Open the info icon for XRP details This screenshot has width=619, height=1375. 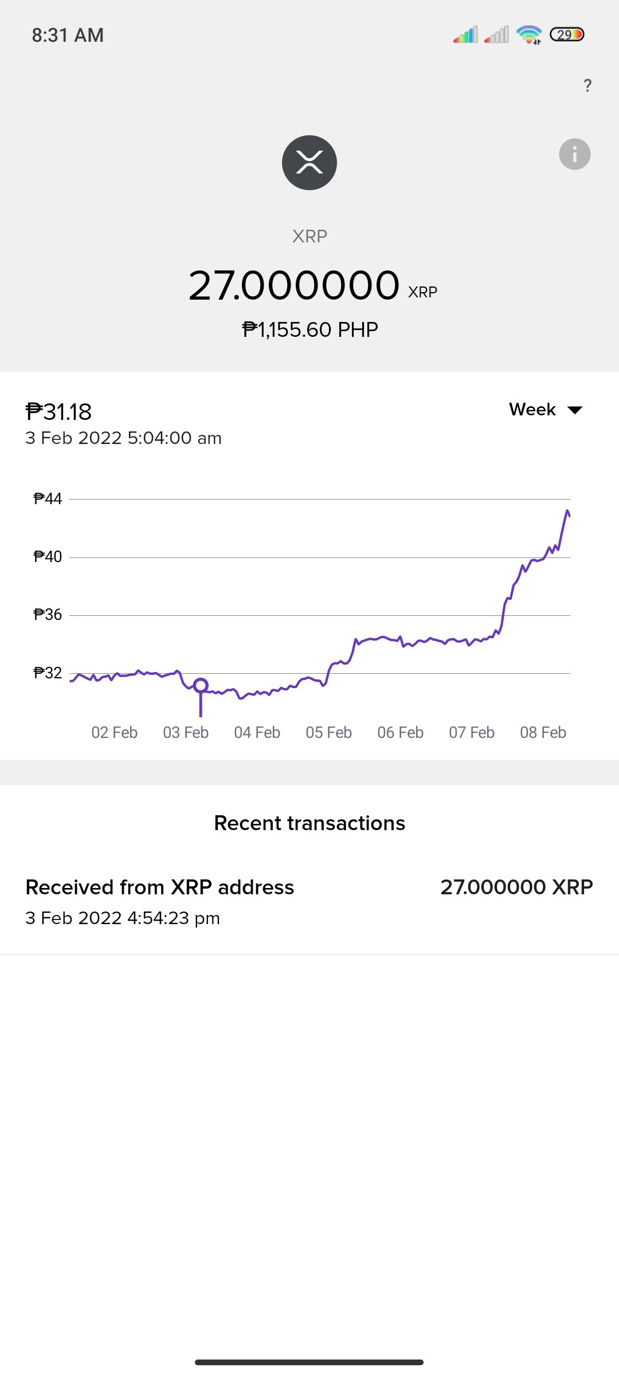pos(575,154)
